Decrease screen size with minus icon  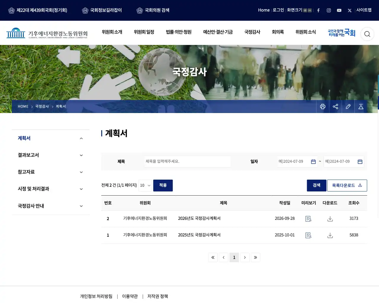tap(310, 10)
